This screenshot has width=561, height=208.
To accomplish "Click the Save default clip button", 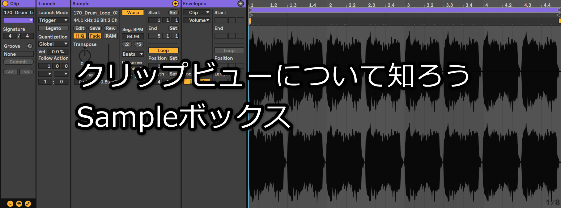I will pos(95,28).
